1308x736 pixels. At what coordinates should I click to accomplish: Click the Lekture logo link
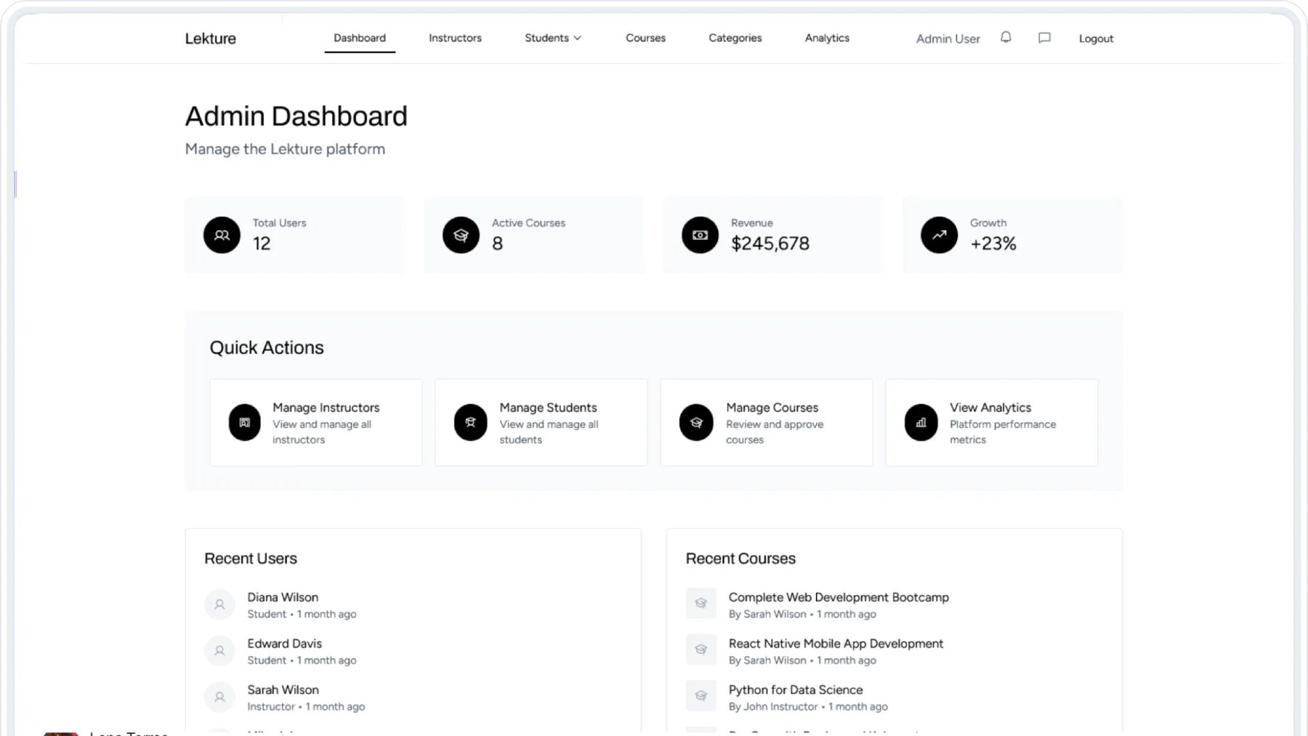tap(210, 39)
